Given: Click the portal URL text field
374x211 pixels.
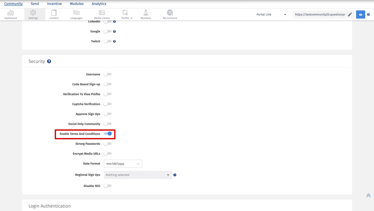Looking at the screenshot, I should 320,14.
